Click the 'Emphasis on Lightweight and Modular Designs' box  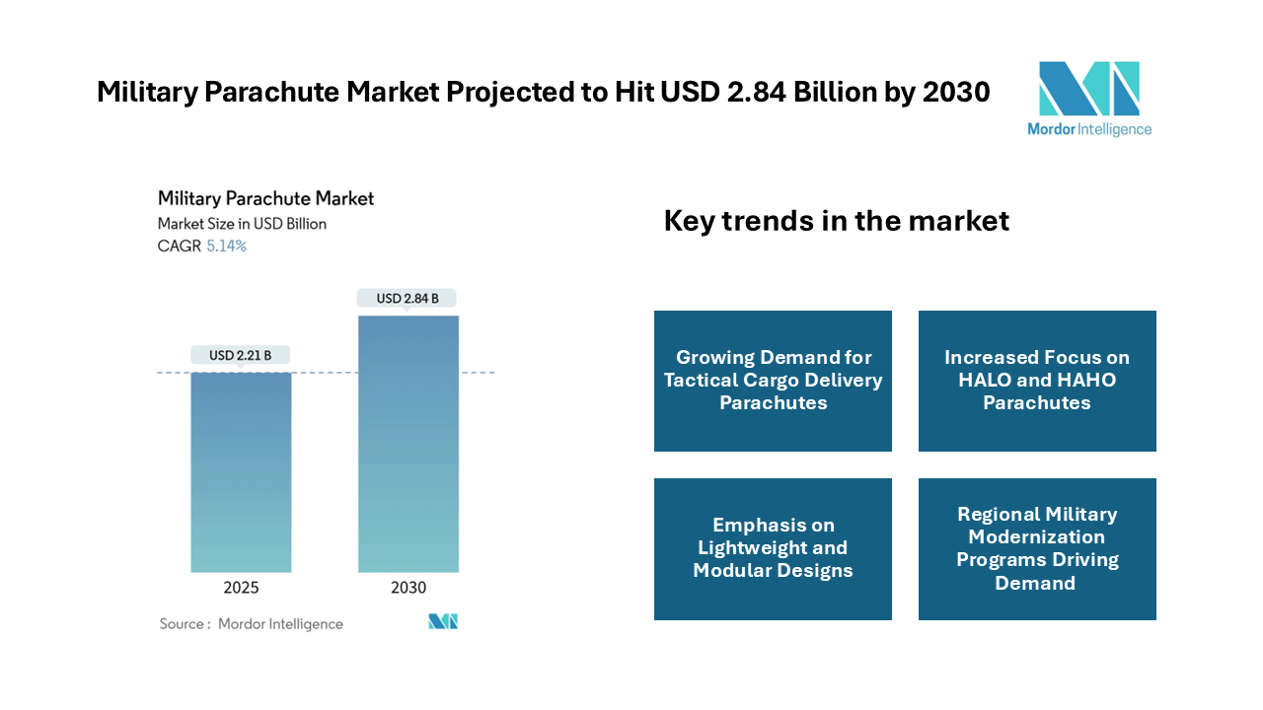click(x=773, y=548)
